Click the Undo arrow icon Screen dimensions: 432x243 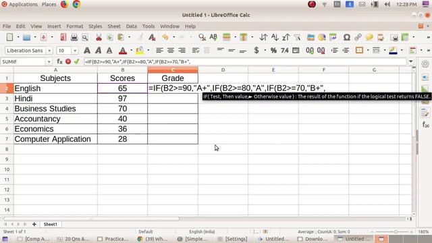tap(165, 37)
